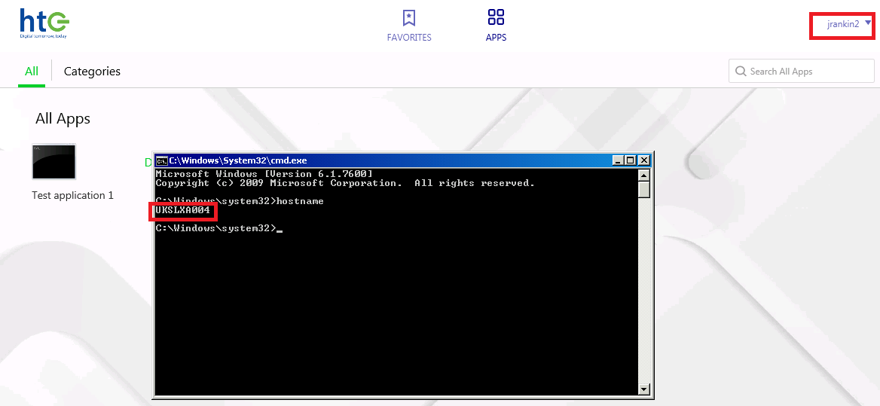Viewport: 880px width, 406px height.
Task: Click the Microsoft Windows Version line
Action: pyautogui.click(x=264, y=174)
